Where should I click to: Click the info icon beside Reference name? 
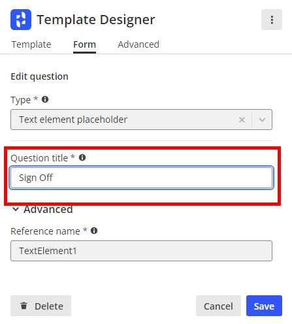click(94, 231)
